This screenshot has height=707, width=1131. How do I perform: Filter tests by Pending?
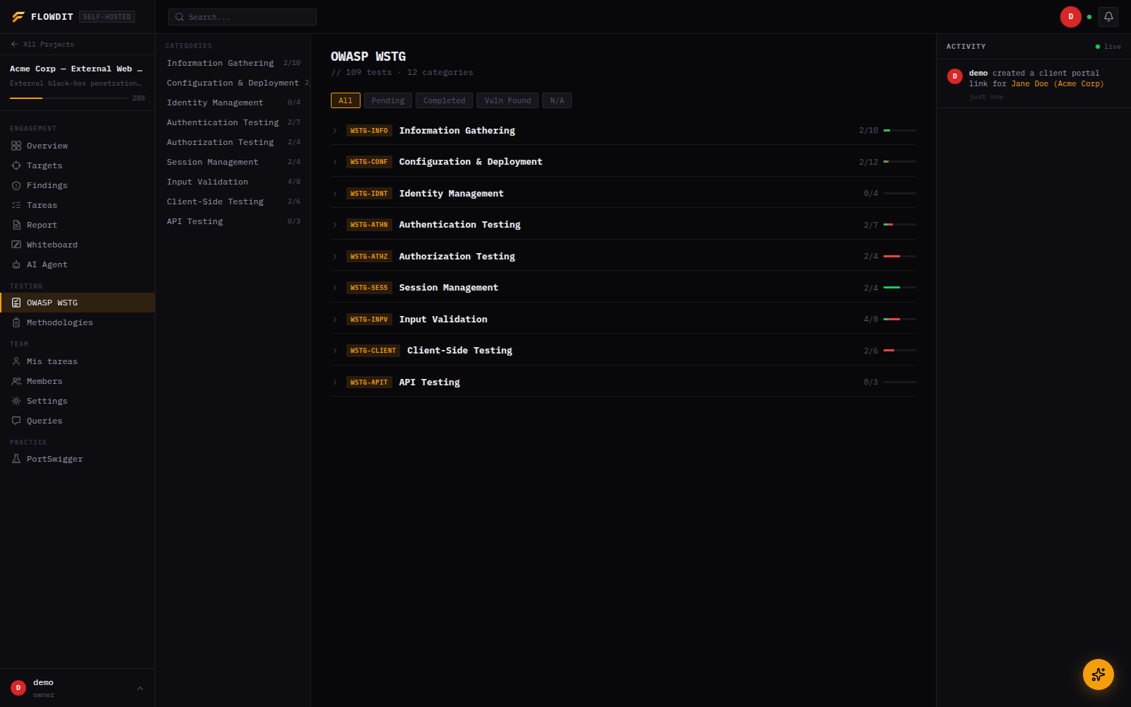pyautogui.click(x=388, y=100)
